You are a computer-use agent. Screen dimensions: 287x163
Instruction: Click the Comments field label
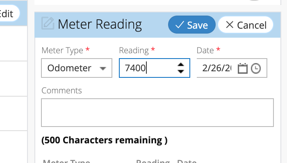(61, 91)
